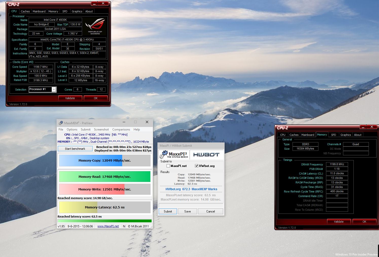
Task: Click Cancel button in HWbot Submit dialog
Action: click(x=210, y=211)
